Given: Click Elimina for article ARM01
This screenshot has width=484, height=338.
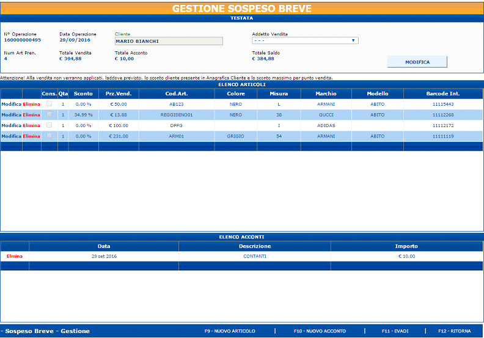Looking at the screenshot, I should pyautogui.click(x=32, y=136).
